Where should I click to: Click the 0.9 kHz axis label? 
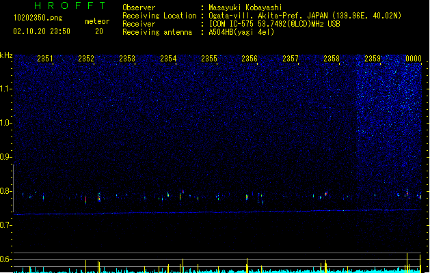point(6,157)
